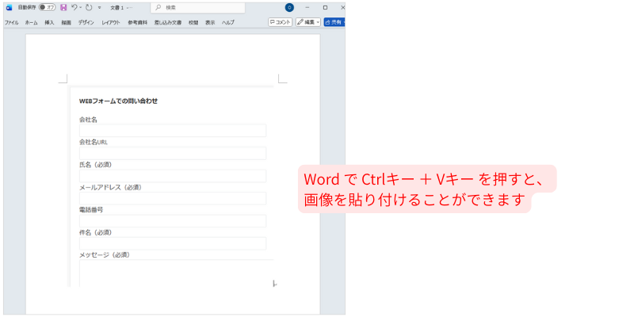Viewport: 634px width, 317px height.
Task: Click the 電話番号 label text
Action: [91, 210]
